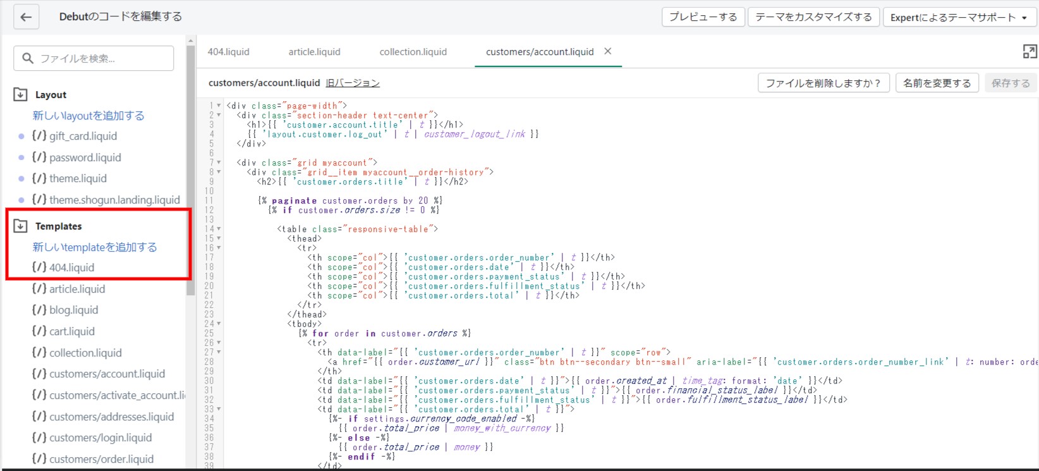
Task: Open theme.liquid in the Layout list
Action: pyautogui.click(x=78, y=178)
